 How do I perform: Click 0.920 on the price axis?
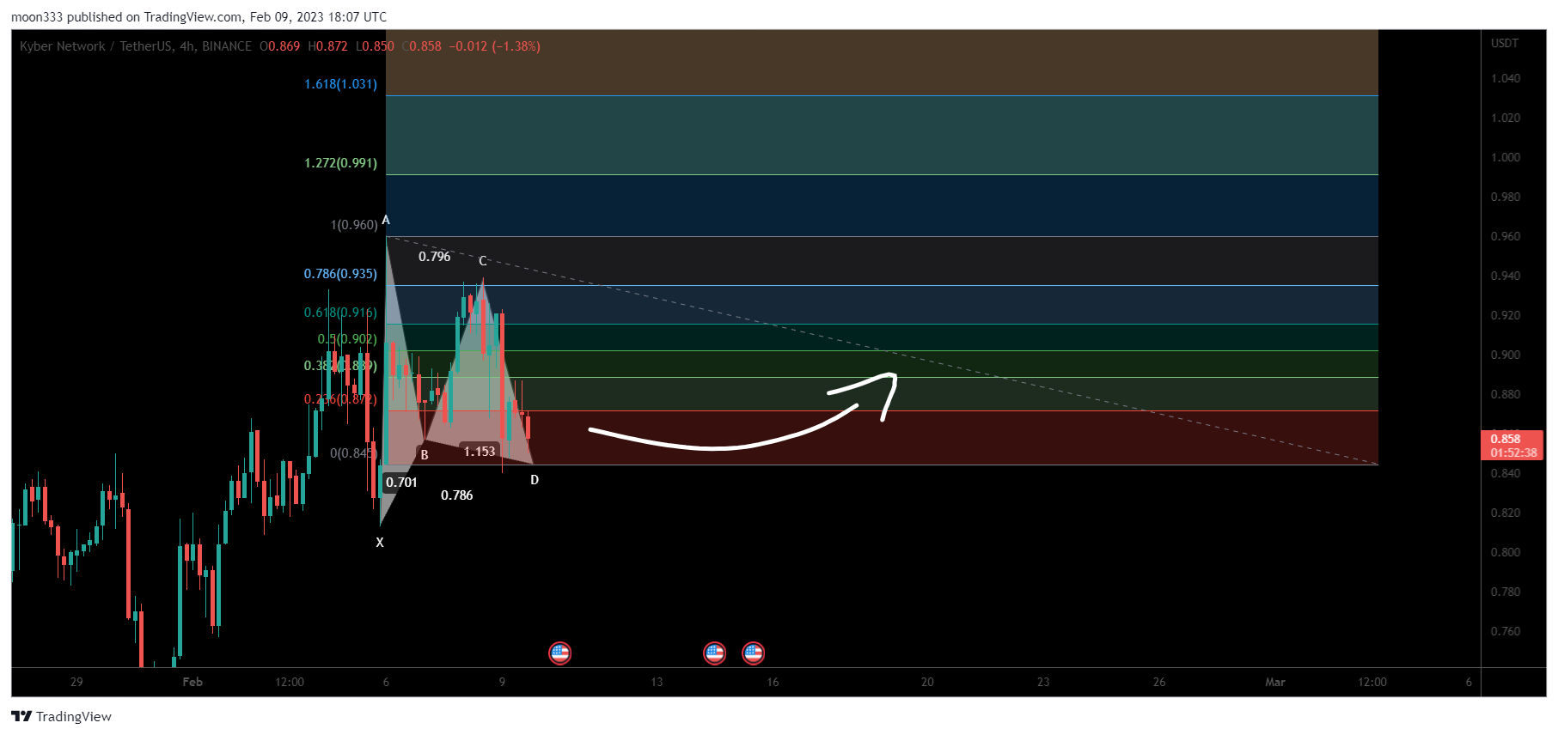(x=1506, y=315)
